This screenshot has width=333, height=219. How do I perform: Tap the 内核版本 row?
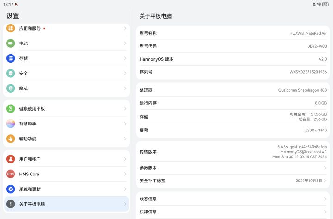tap(233, 152)
